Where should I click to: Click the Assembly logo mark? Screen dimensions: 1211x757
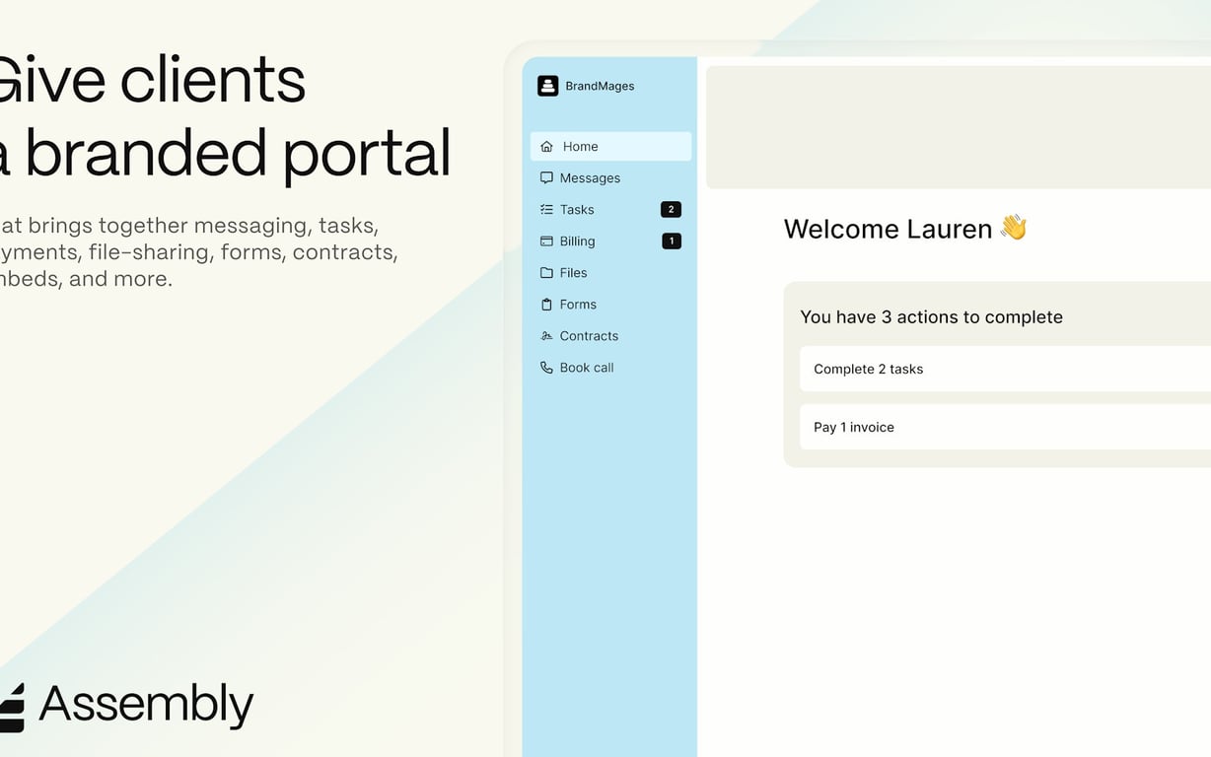coord(11,707)
